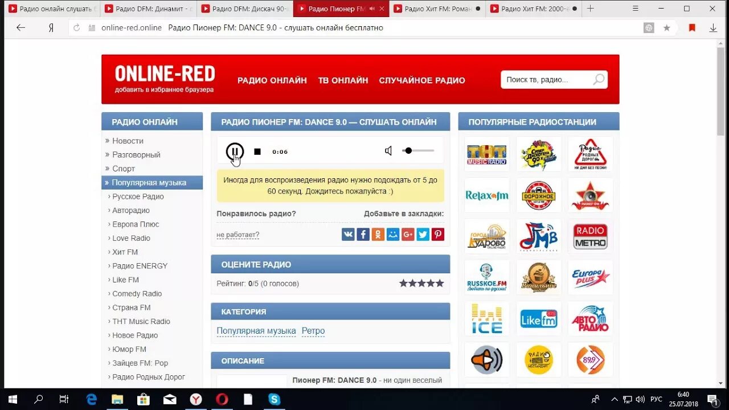
Task: Open TNT Music Radio station logo
Action: click(x=487, y=154)
